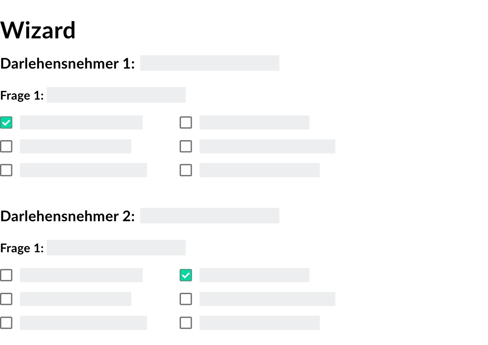This screenshot has height=345, width=488.
Task: Select middle right checkbox under Darlehensnehmer 2
Action: [x=186, y=299]
